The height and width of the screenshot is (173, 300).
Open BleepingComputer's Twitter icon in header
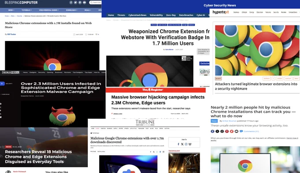(75, 3)
